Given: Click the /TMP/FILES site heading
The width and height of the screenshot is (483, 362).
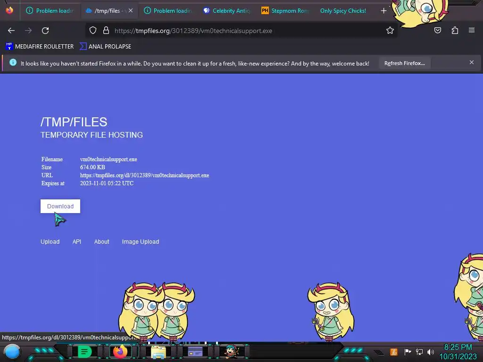Looking at the screenshot, I should (x=74, y=122).
